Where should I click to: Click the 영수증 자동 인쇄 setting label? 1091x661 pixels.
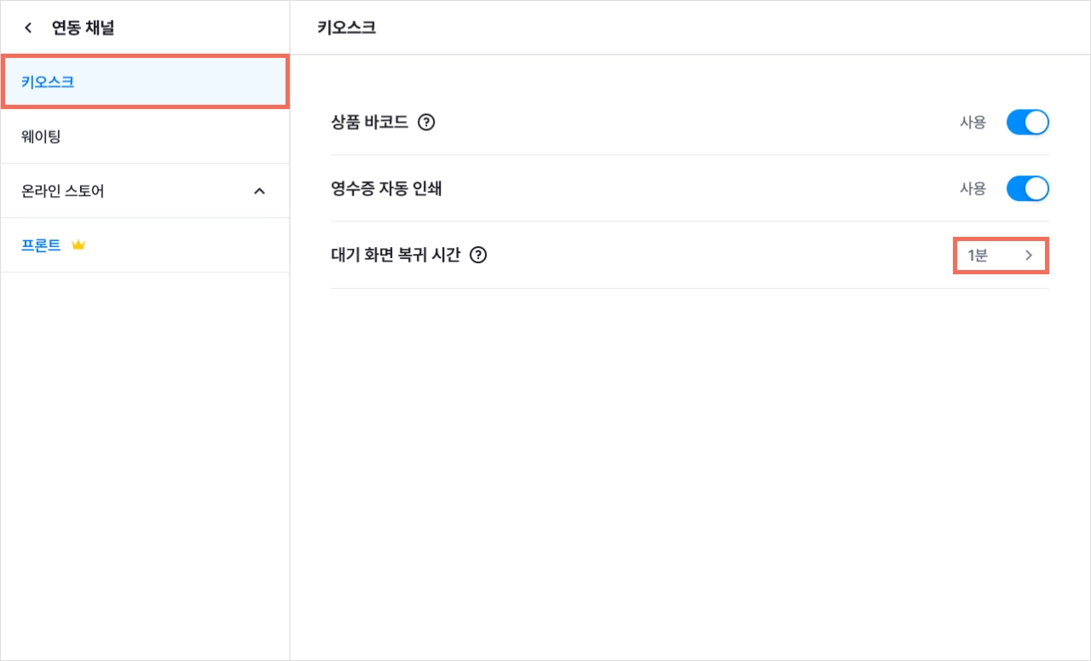pyautogui.click(x=386, y=189)
